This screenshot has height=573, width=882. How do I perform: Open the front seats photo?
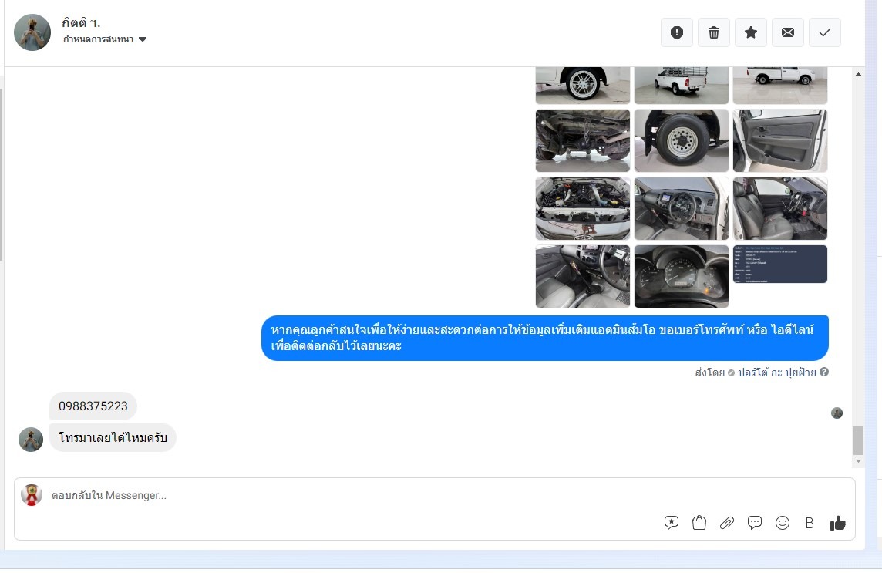(x=779, y=209)
